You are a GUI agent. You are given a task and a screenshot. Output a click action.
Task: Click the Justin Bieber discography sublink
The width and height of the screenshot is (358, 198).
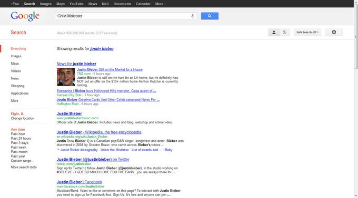coord(79,150)
